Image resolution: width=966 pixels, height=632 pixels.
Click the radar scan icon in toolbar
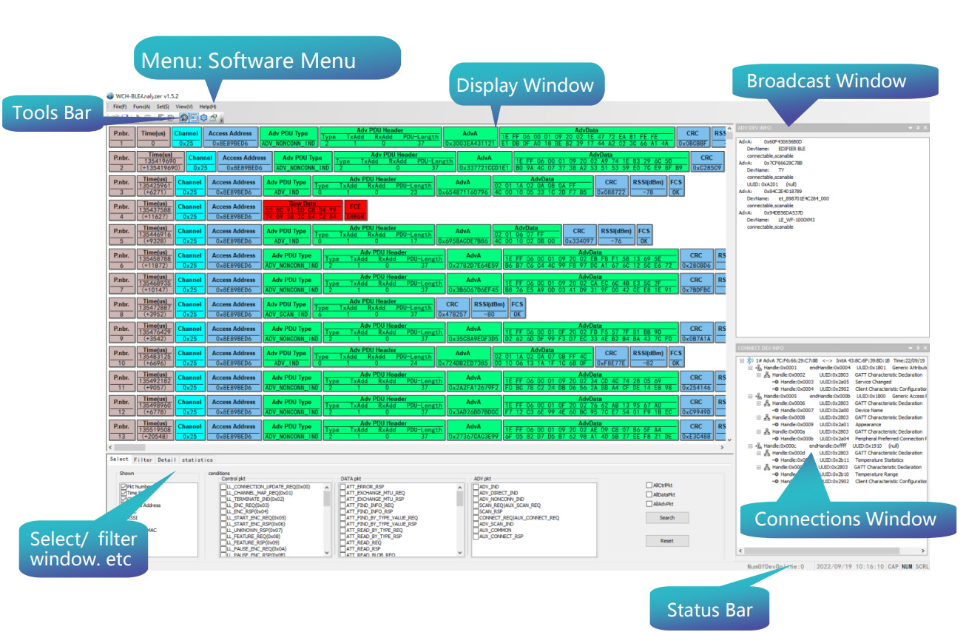click(184, 118)
